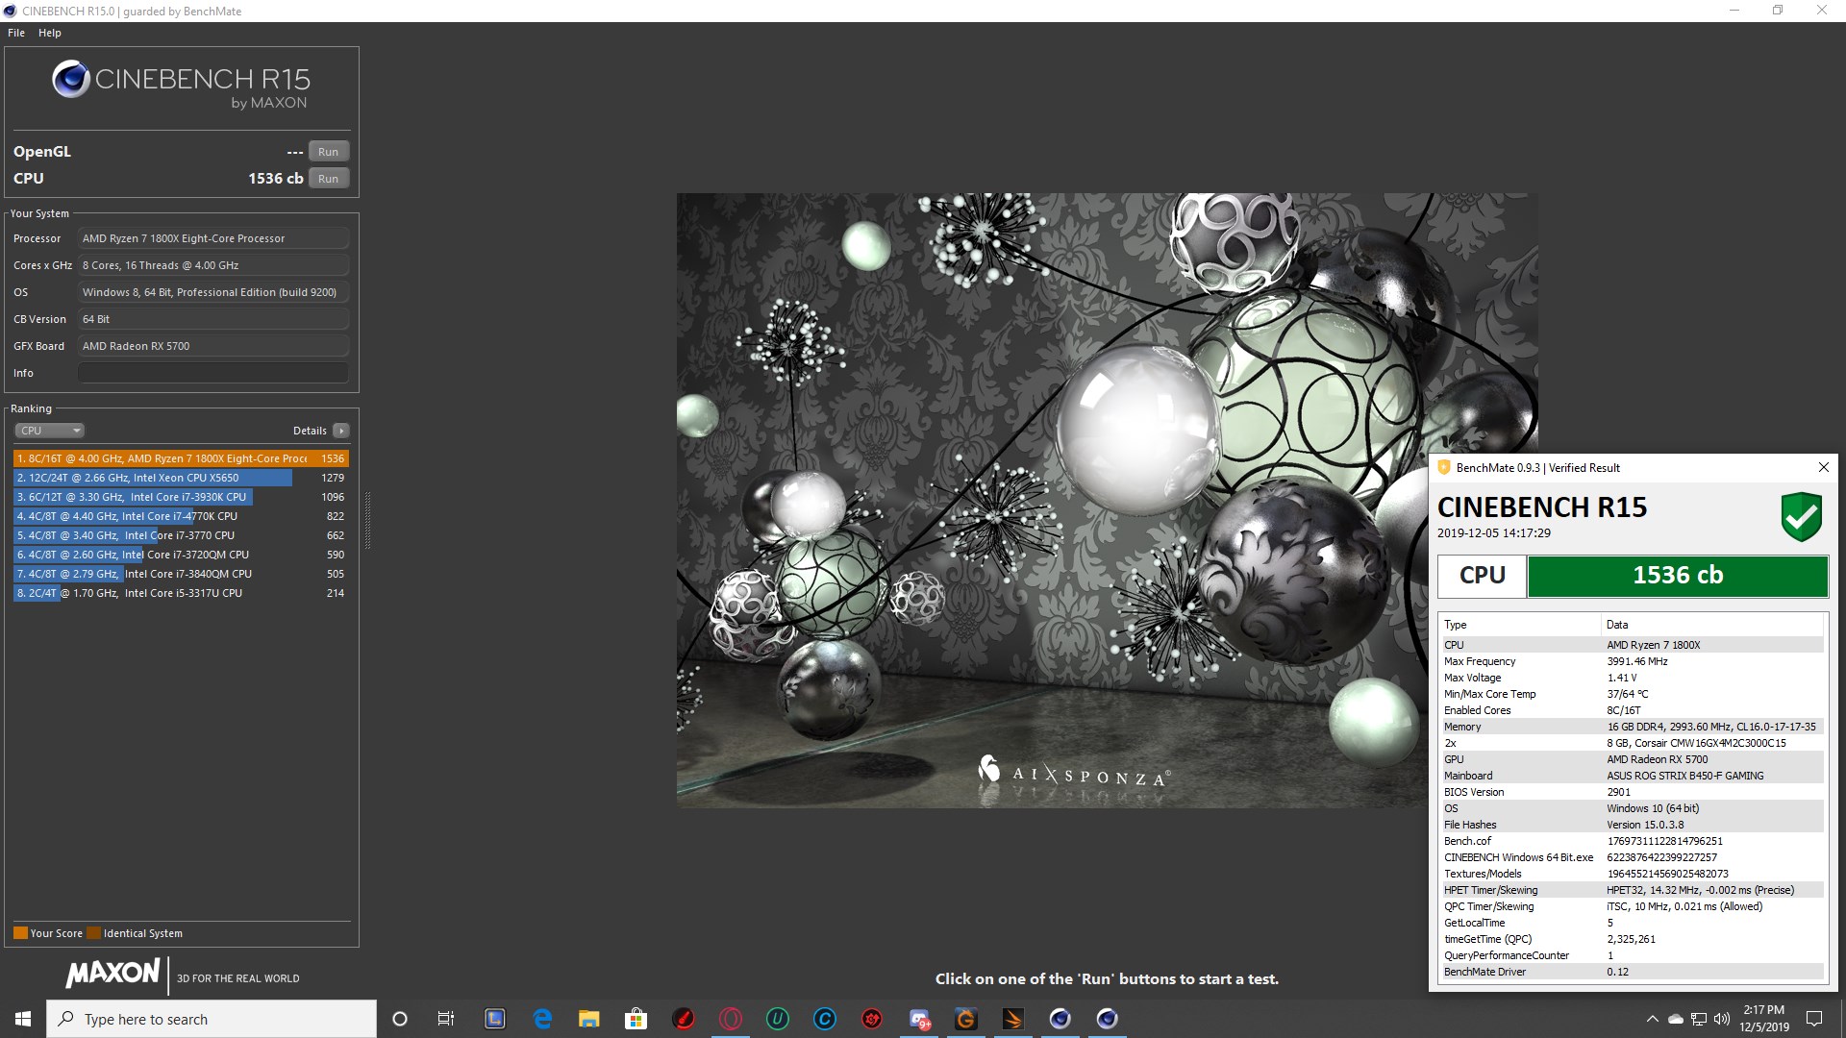The width and height of the screenshot is (1846, 1038).
Task: Open the taskbar clock and date
Action: 1763,1019
